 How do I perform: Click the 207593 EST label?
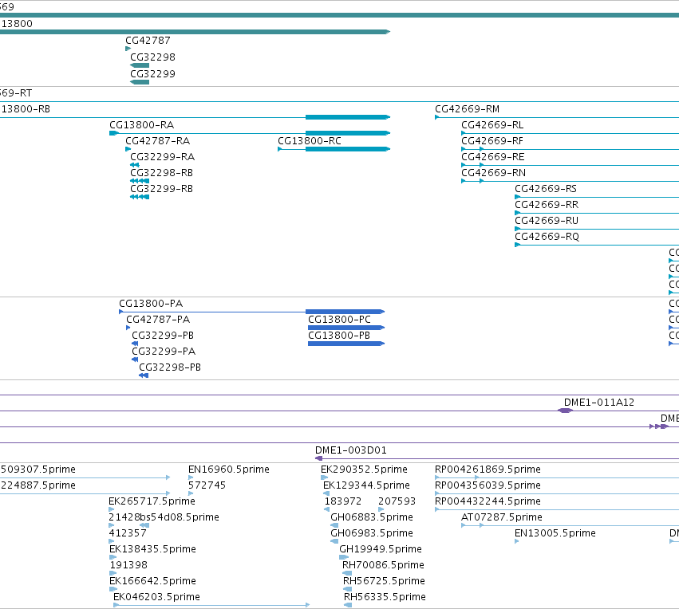coord(397,501)
